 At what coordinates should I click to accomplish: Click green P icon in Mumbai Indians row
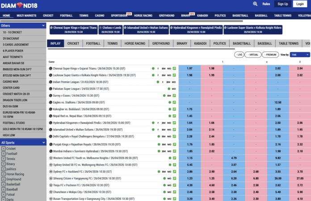coord(175,151)
